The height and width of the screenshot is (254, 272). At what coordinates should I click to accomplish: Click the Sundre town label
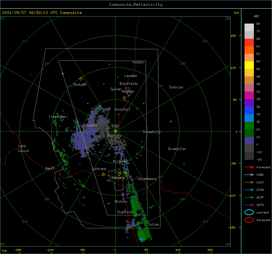point(92,125)
